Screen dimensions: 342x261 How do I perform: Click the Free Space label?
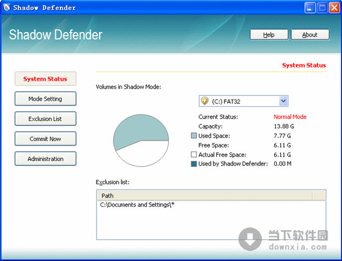(214, 145)
